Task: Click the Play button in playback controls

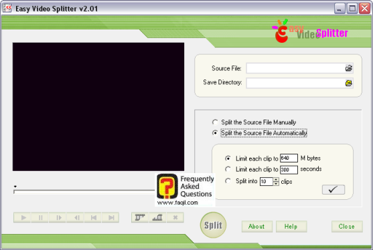Action: pyautogui.click(x=22, y=217)
